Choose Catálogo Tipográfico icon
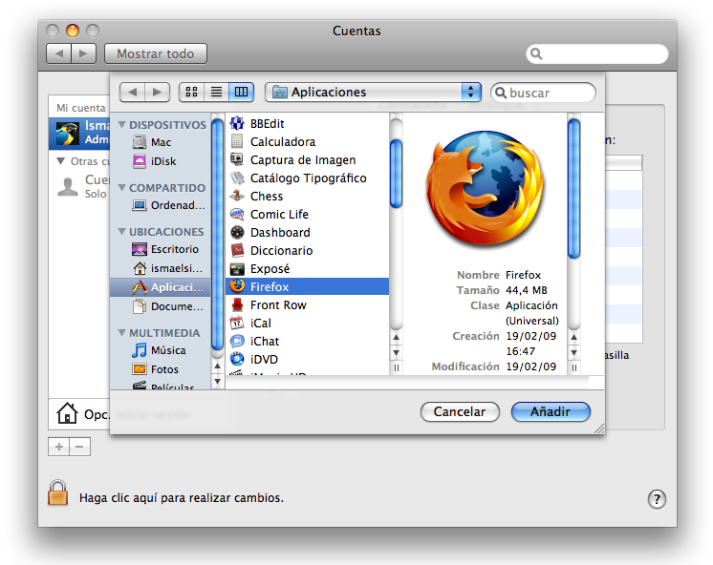Screen dimensions: 713x565 [x=237, y=178]
